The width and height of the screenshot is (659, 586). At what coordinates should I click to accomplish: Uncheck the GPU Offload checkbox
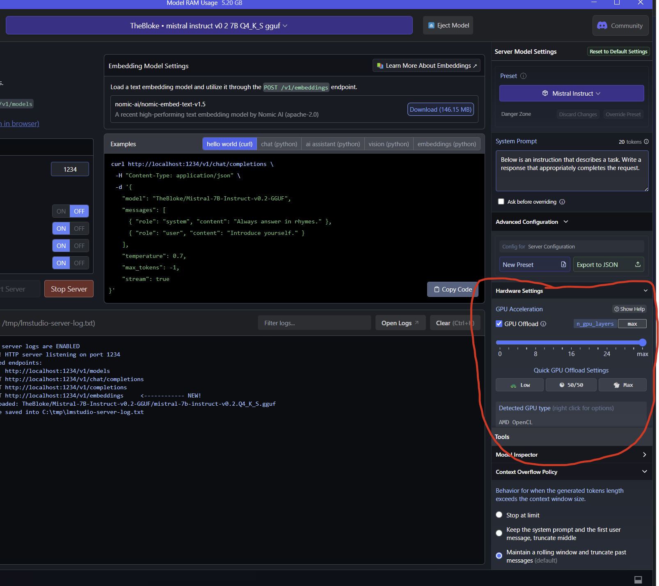click(x=499, y=324)
